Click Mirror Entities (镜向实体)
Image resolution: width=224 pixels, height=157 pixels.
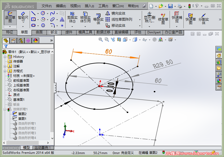tap(115, 14)
